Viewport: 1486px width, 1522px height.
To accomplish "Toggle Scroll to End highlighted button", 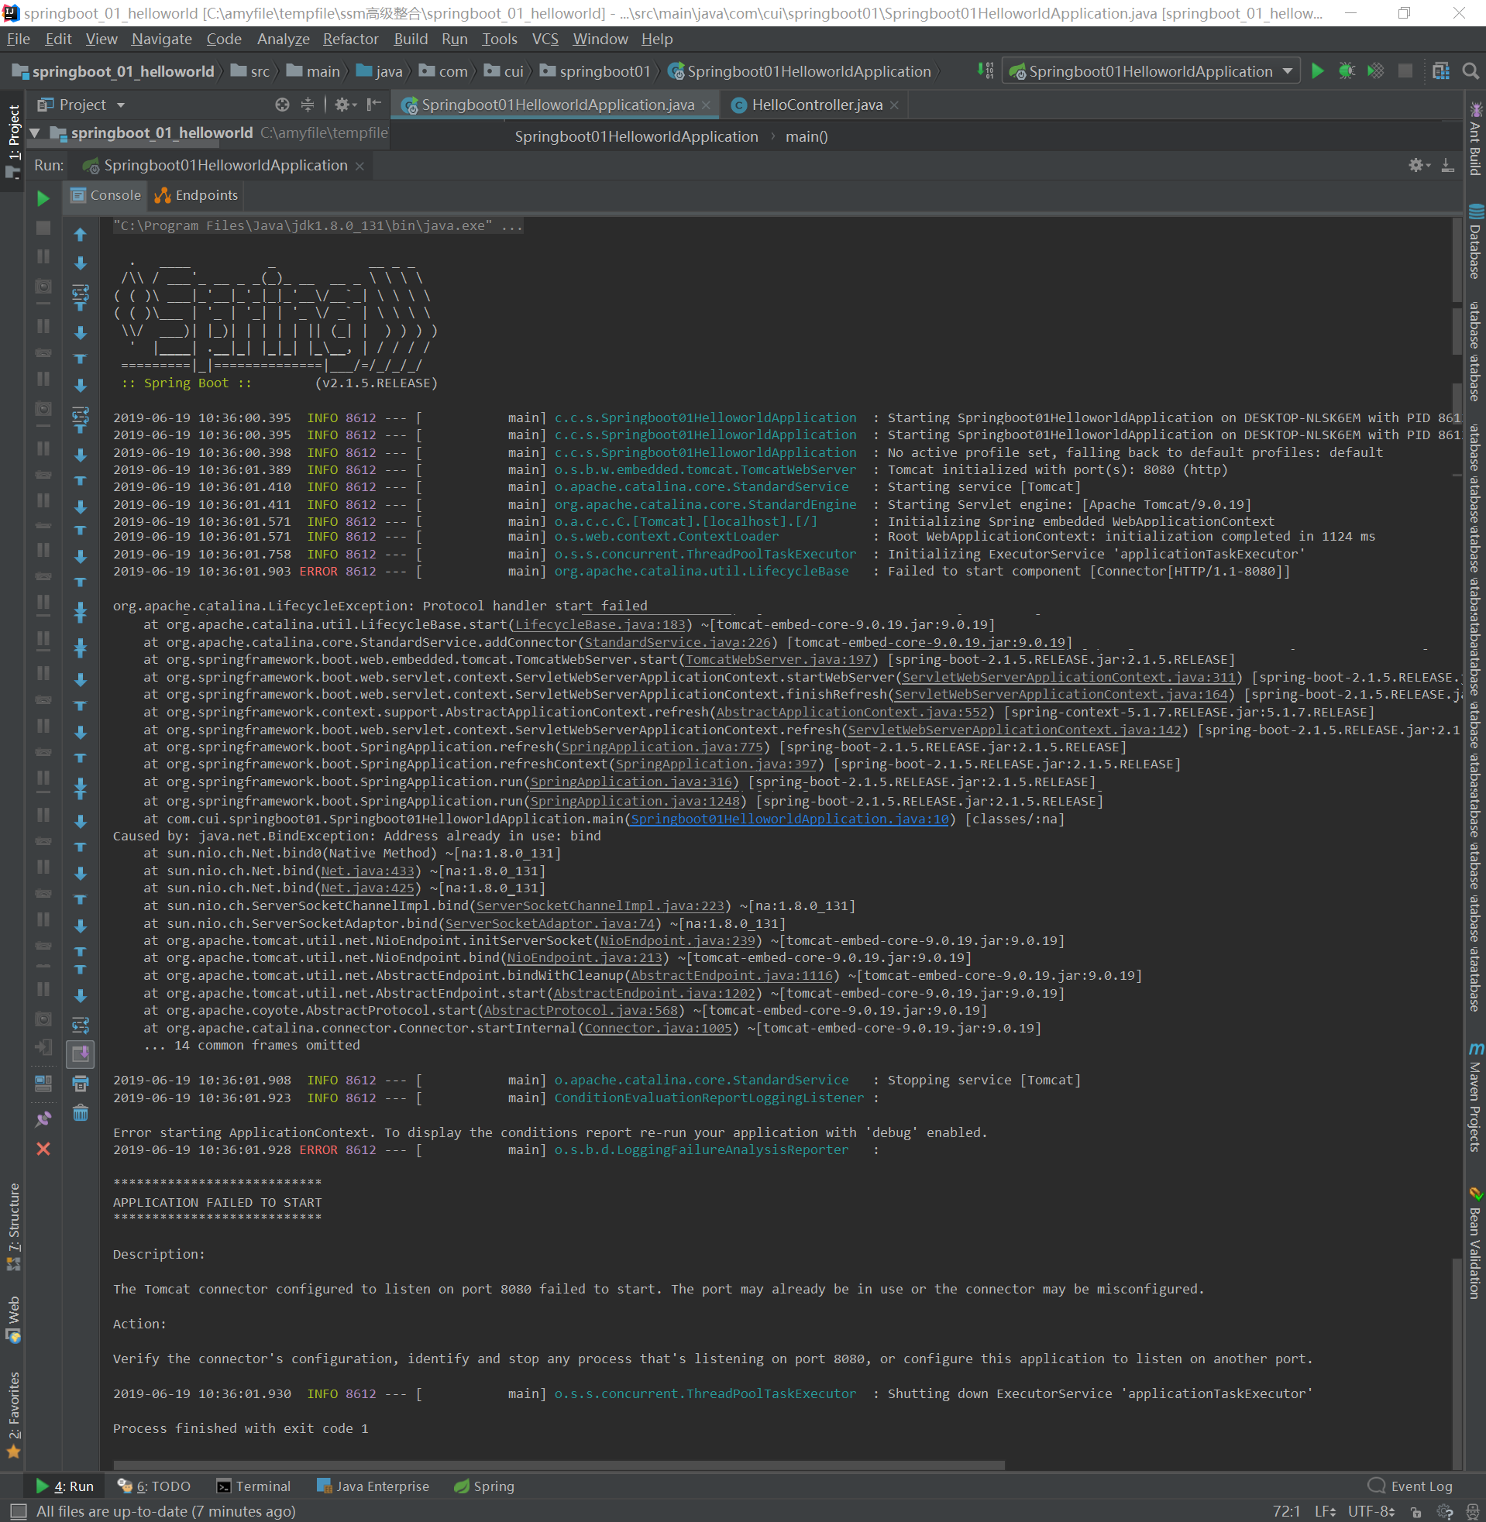I will point(81,1054).
